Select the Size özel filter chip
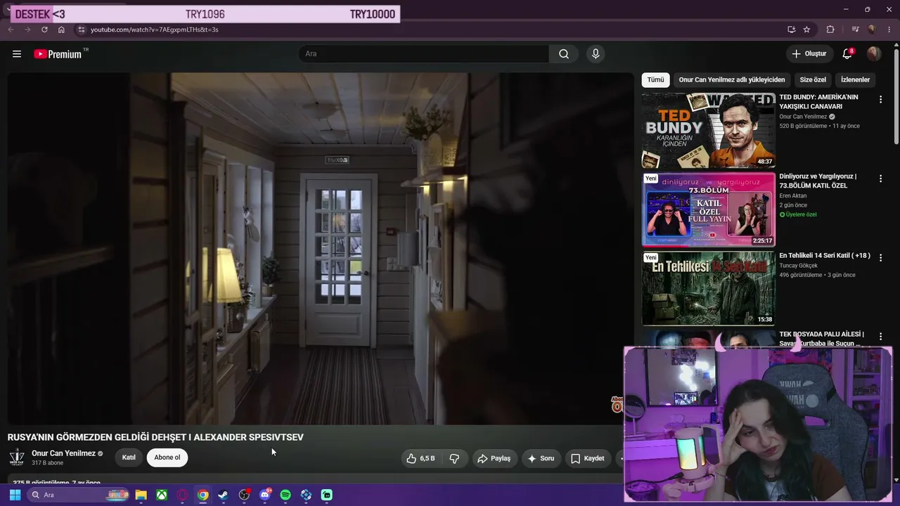The width and height of the screenshot is (900, 506). 813,80
